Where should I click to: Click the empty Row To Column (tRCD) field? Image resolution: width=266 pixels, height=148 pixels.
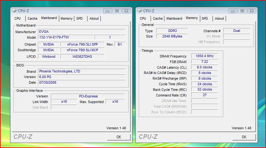[204, 112]
